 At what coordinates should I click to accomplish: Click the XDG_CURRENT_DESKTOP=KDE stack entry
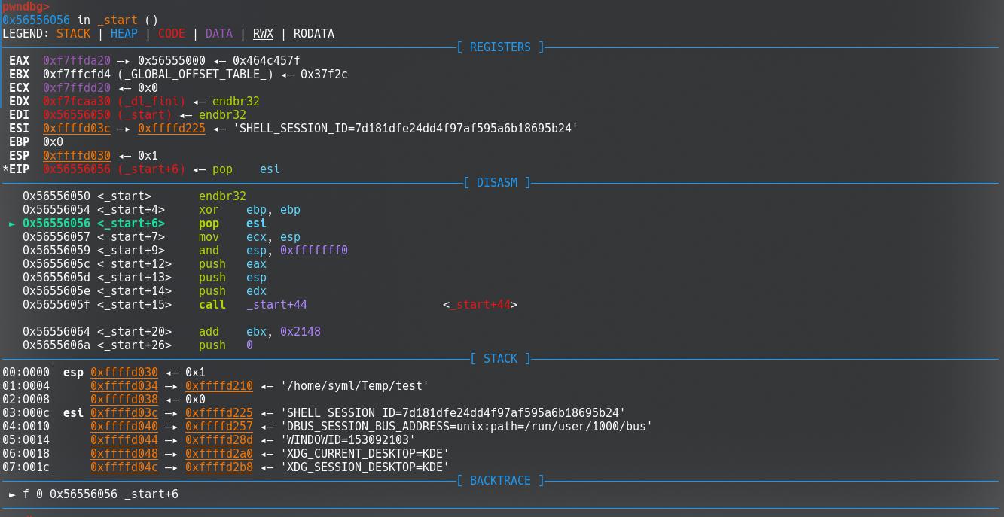coord(365,453)
